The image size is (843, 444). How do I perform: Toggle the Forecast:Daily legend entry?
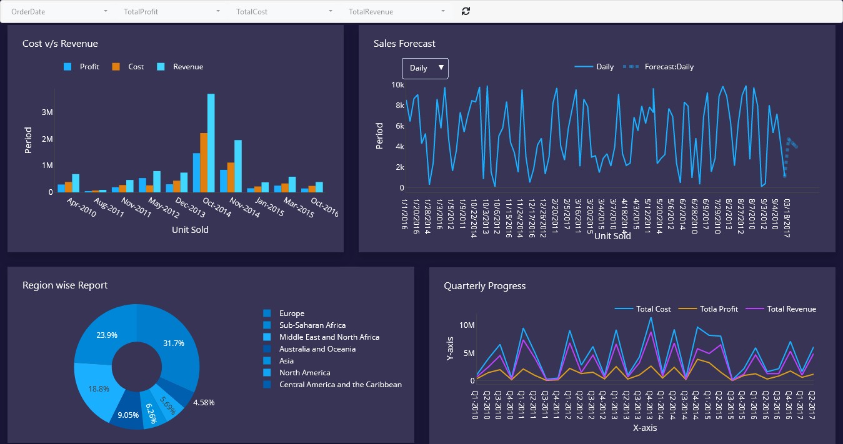tap(658, 67)
